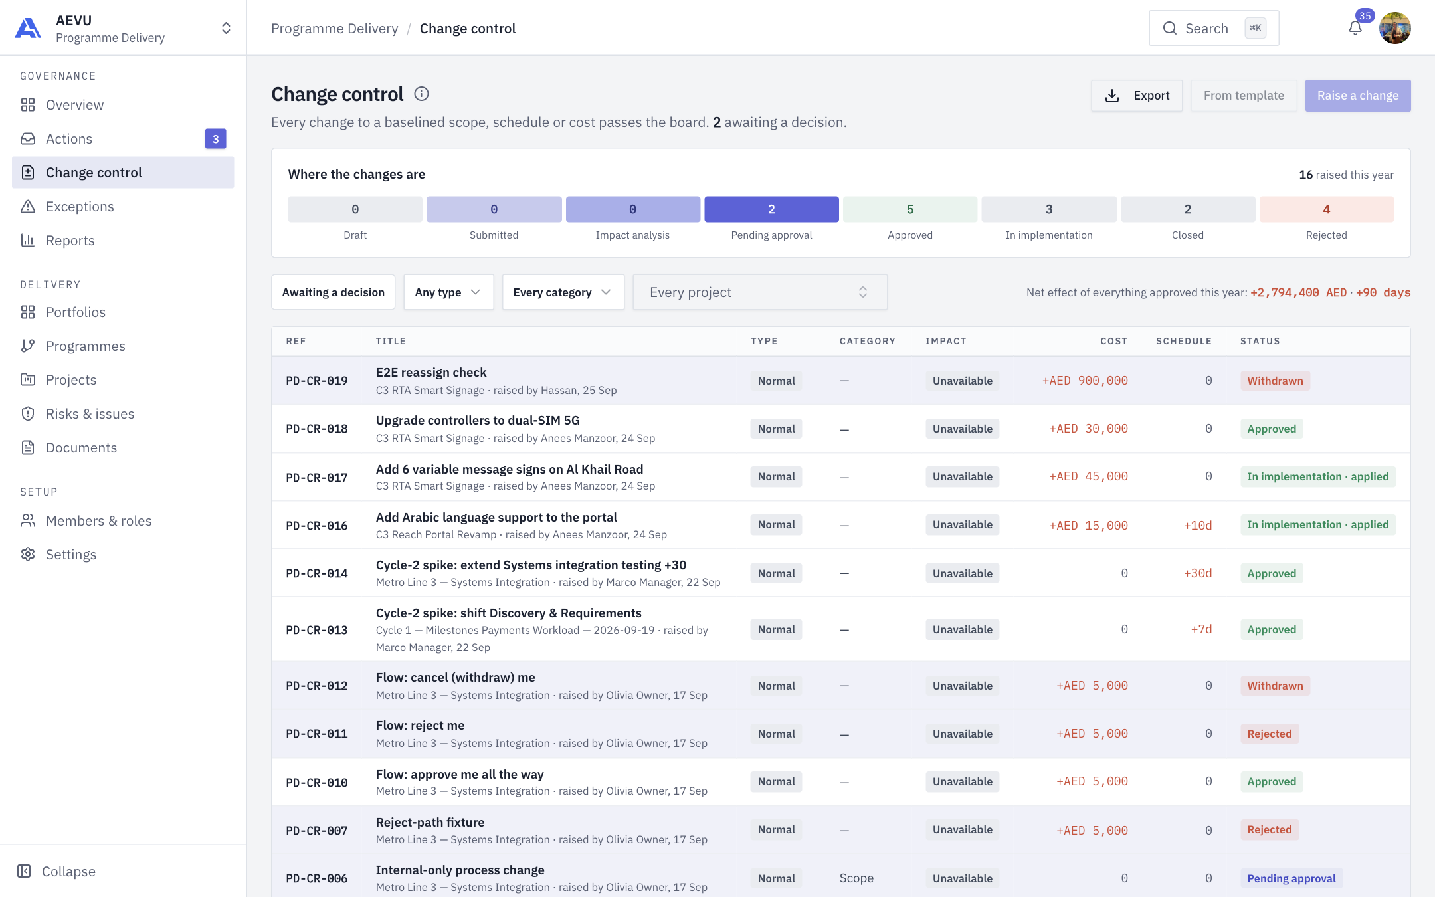Click the Rejected status on PD-CR-011
This screenshot has width=1435, height=897.
click(x=1269, y=734)
